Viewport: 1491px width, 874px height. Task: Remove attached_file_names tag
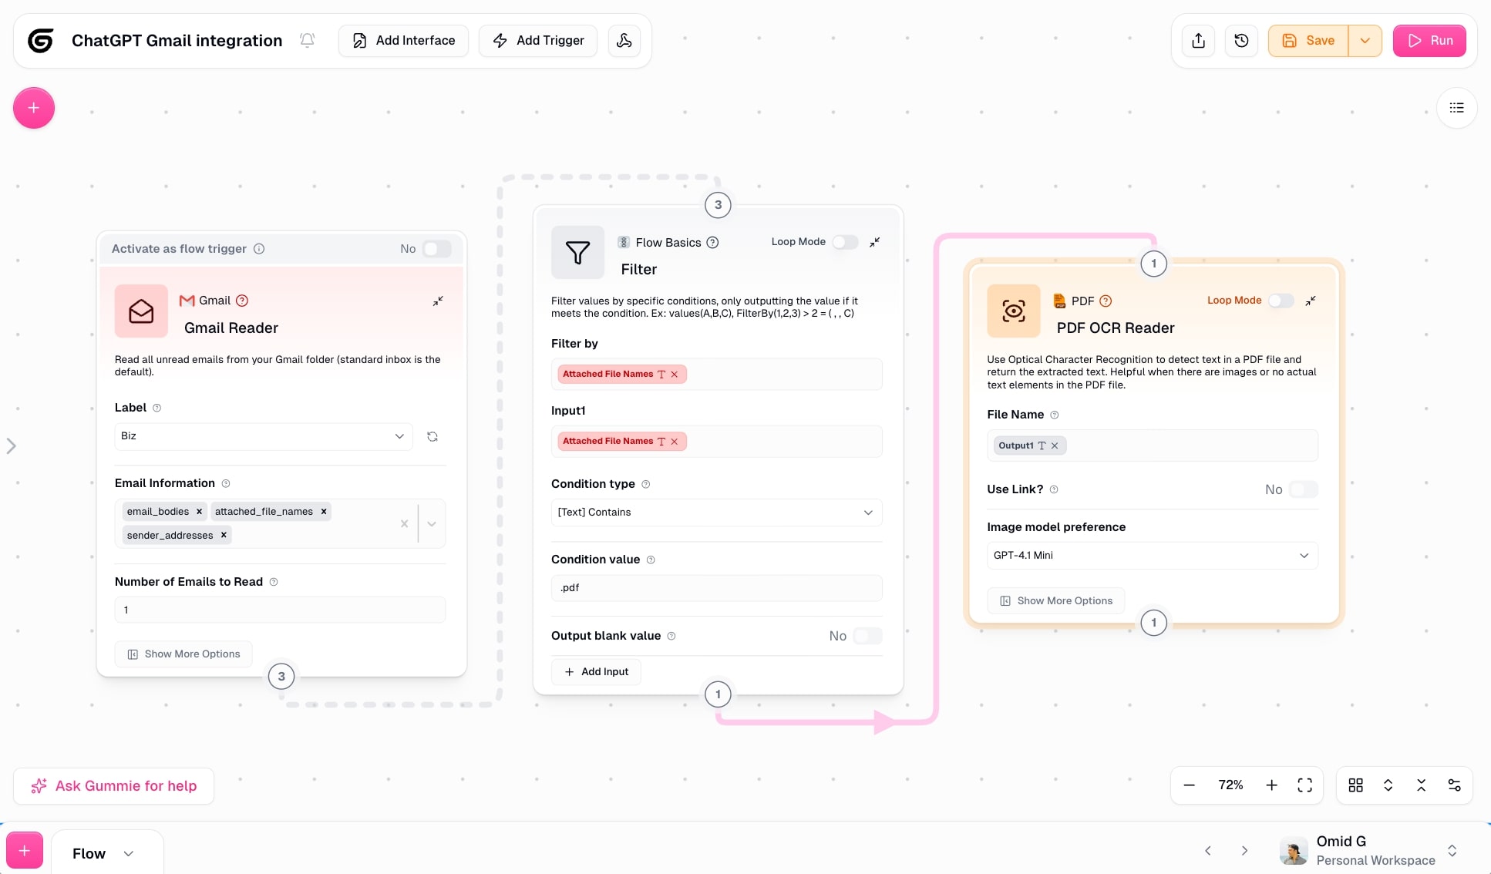[324, 511]
